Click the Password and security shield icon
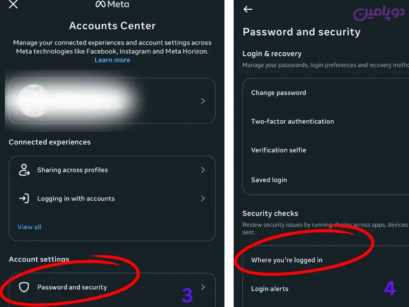This screenshot has height=307, width=409. 24,287
